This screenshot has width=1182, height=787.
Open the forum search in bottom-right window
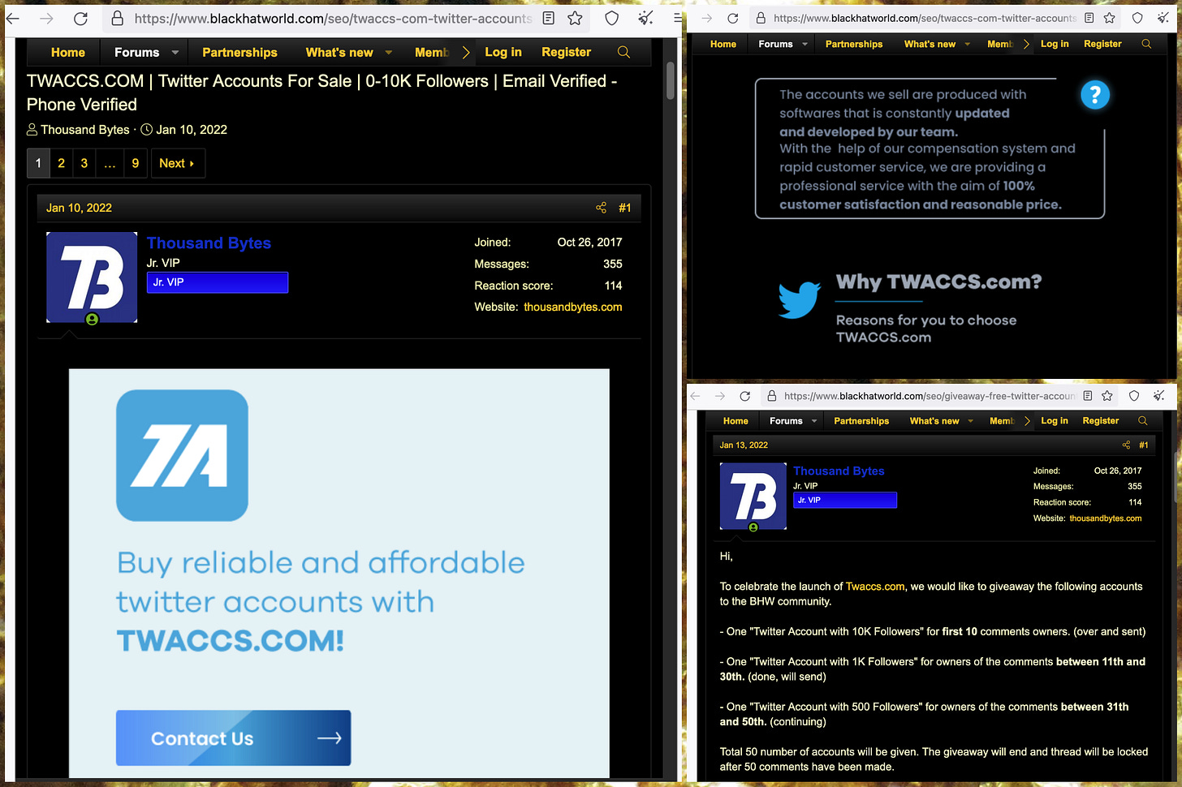1143,420
